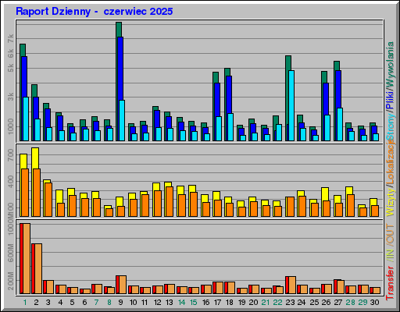Select day label 25 on the x-axis

tap(314, 303)
